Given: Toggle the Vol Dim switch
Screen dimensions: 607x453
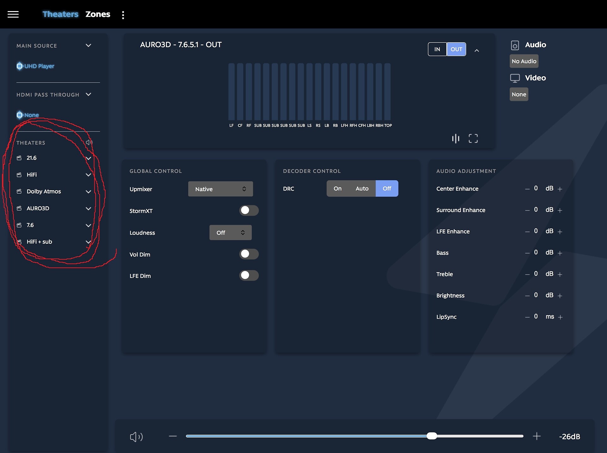Looking at the screenshot, I should tap(249, 254).
